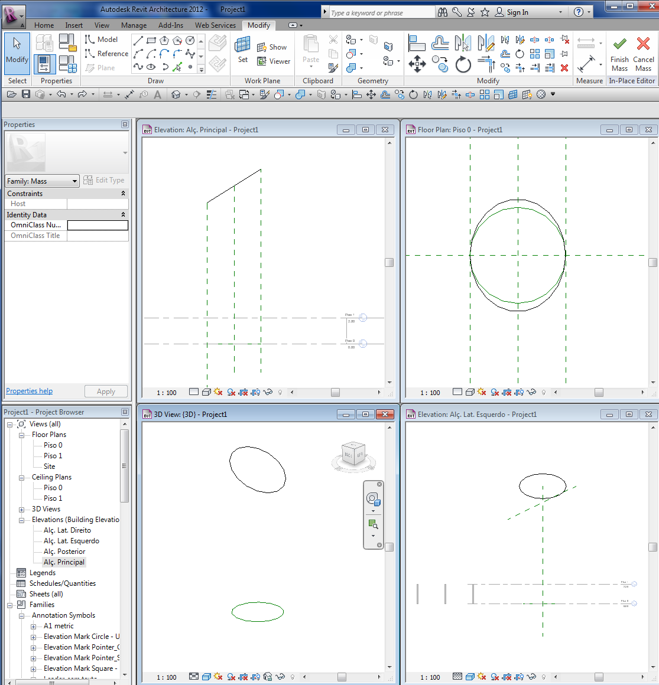This screenshot has height=685, width=659.
Task: Choose the Circle draw tool
Action: 190,40
